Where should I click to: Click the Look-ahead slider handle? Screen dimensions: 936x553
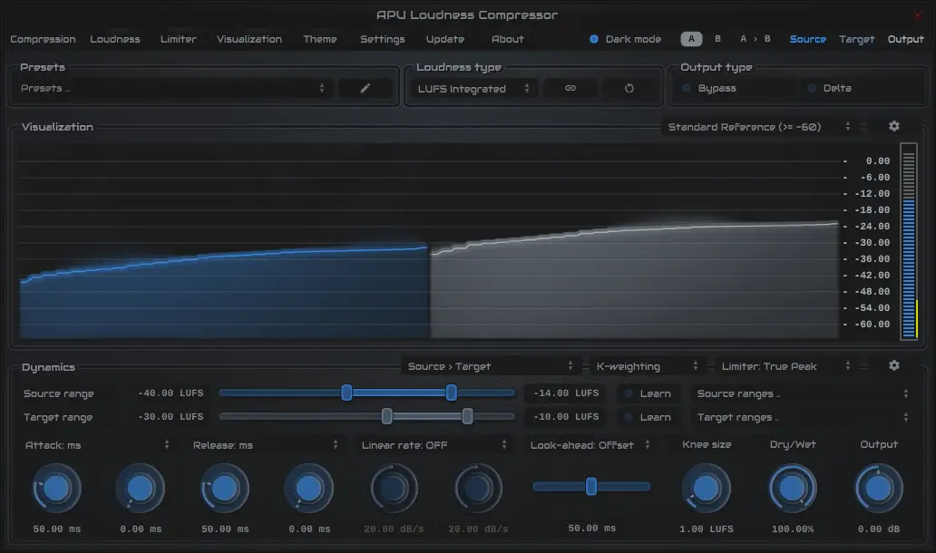591,486
